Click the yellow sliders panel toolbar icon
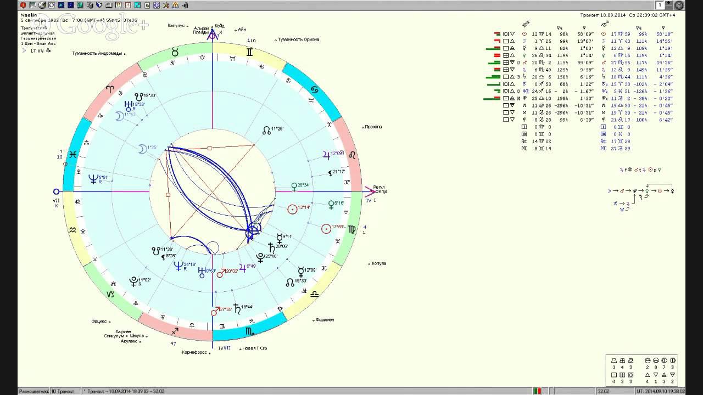The image size is (703, 395). point(118,5)
